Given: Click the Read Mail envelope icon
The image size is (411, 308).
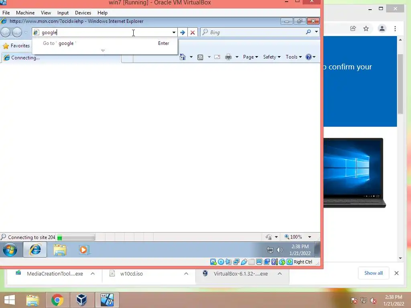Looking at the screenshot, I should (217, 57).
